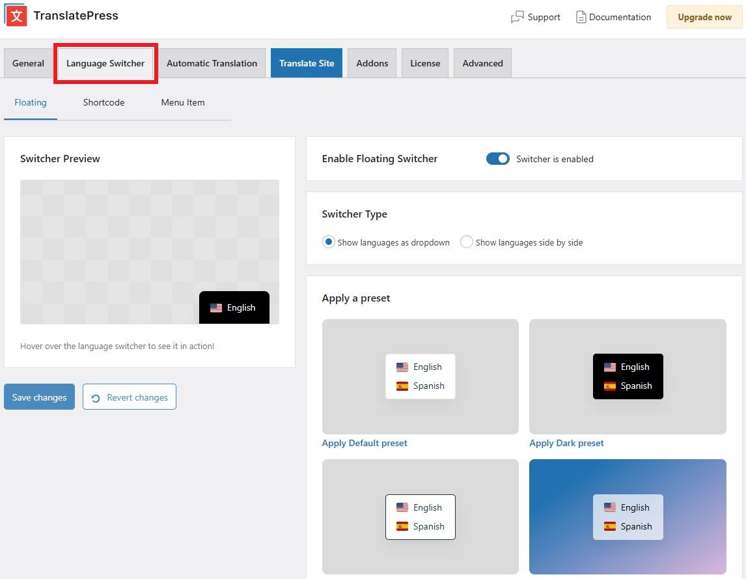Click the Apply Dark preset link
Image resolution: width=746 pixels, height=579 pixels.
(566, 443)
